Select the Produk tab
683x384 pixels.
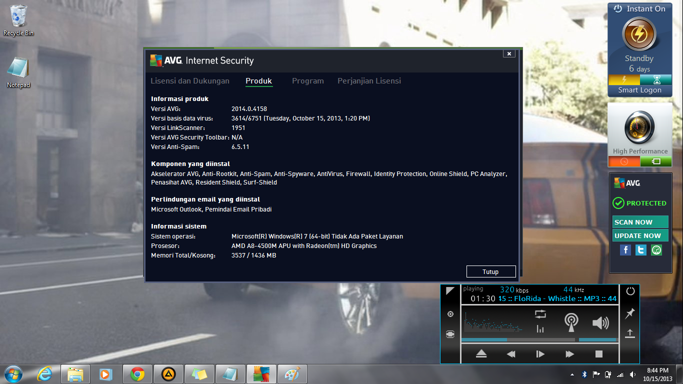[258, 81]
